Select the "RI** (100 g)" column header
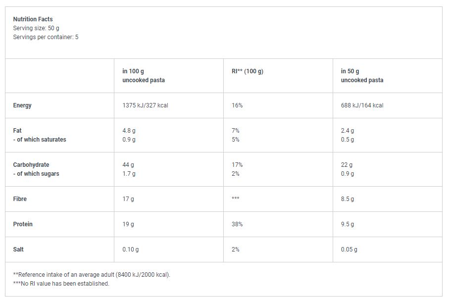The width and height of the screenshot is (449, 302). click(x=248, y=71)
